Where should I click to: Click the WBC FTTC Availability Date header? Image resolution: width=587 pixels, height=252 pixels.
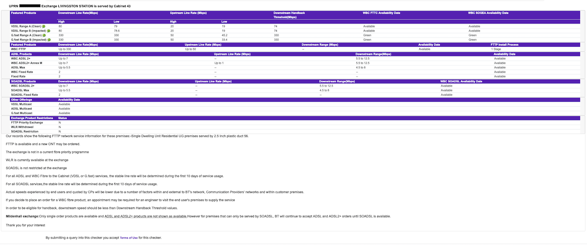coord(381,13)
